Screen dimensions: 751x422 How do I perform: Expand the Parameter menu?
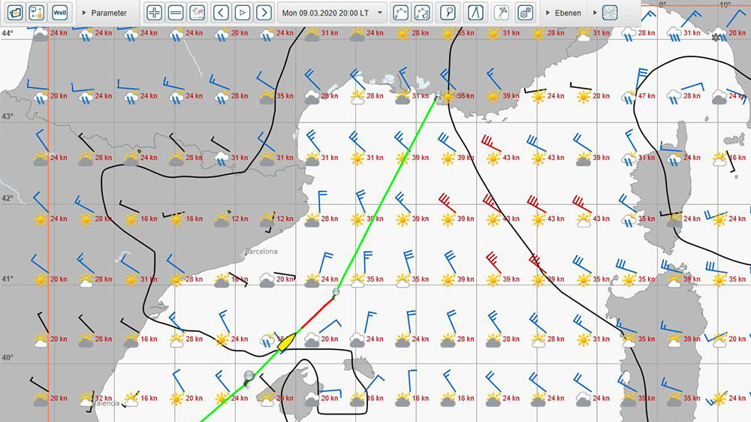point(104,13)
